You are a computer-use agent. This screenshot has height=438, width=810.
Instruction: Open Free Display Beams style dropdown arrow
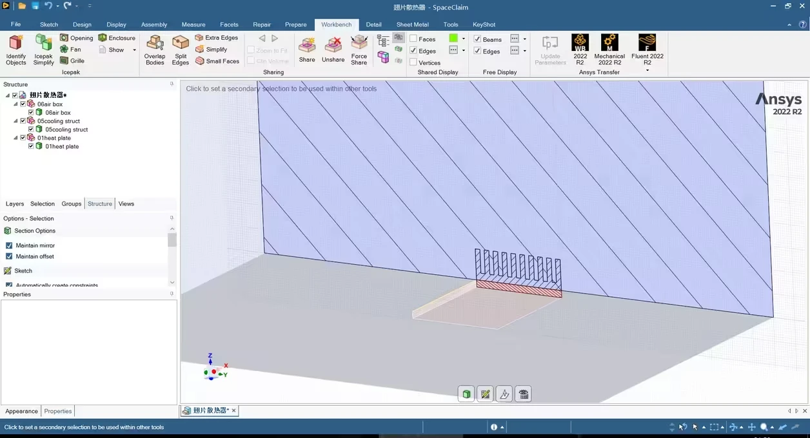tap(524, 39)
